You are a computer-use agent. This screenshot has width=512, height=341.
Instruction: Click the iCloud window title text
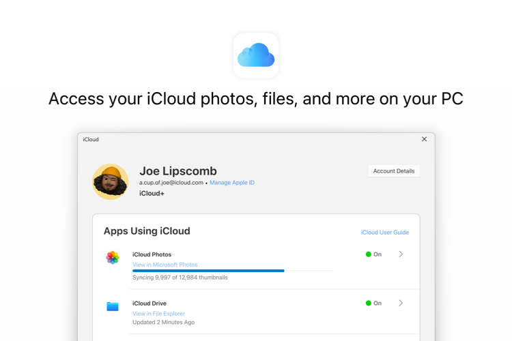(x=91, y=139)
